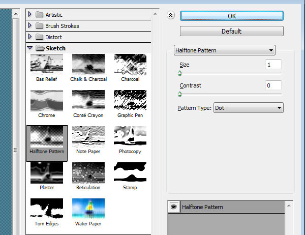Open the Pattern Type dropdown
The image size is (305, 235).
249,108
